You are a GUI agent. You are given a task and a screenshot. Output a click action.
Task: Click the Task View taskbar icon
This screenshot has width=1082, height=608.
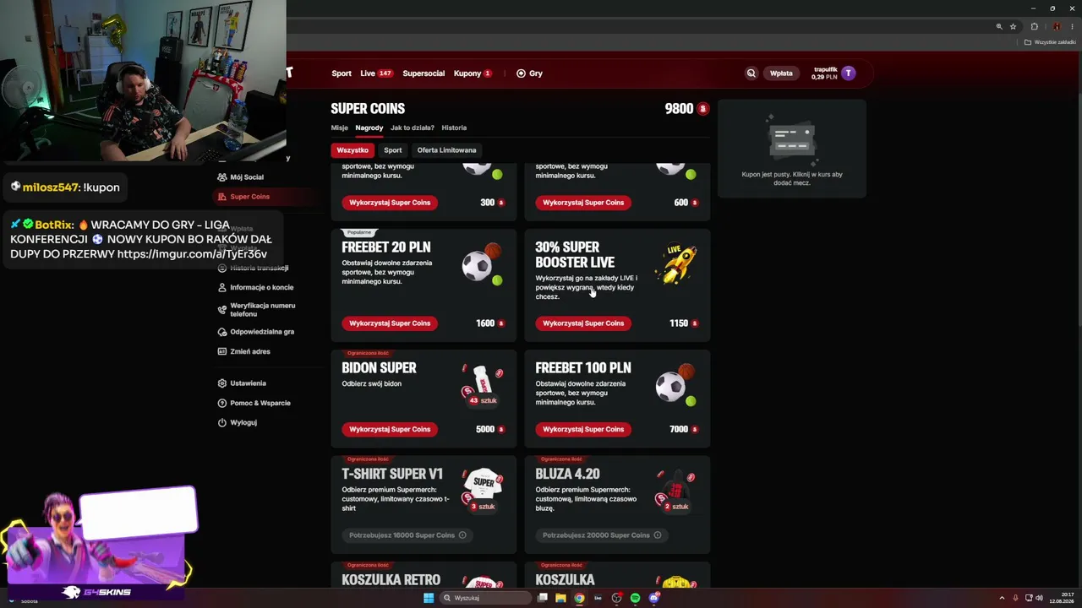[x=542, y=598]
